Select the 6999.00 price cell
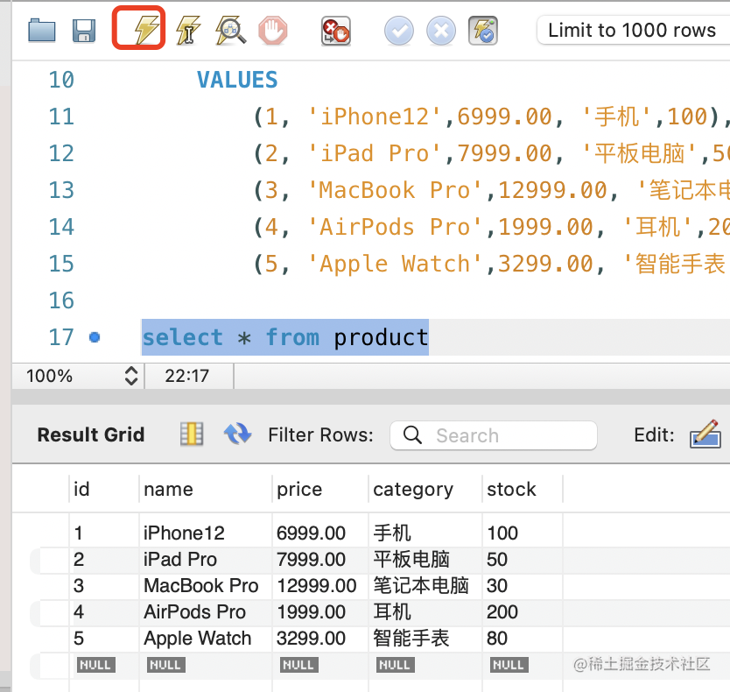The height and width of the screenshot is (692, 730). pyautogui.click(x=320, y=533)
